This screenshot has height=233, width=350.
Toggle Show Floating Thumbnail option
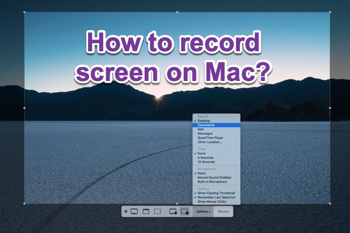click(x=216, y=192)
